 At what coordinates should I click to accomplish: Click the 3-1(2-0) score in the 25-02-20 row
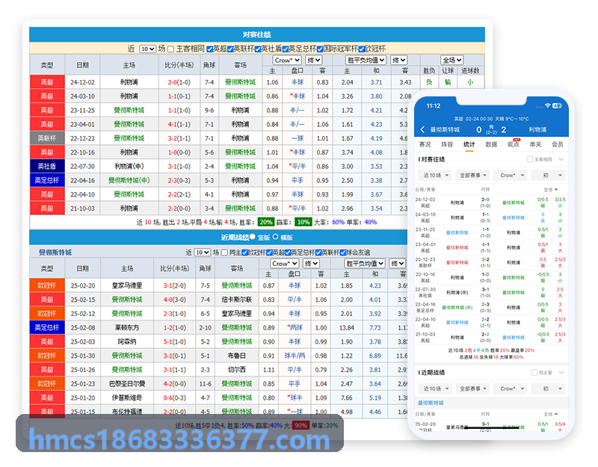(x=175, y=285)
